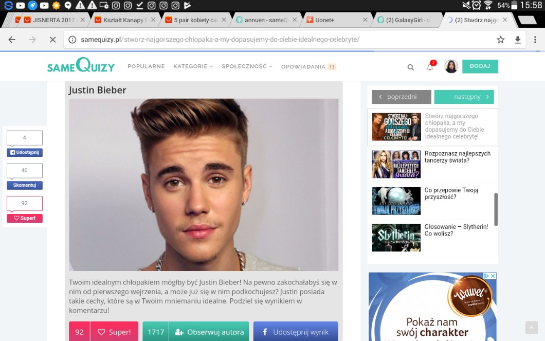The width and height of the screenshot is (545, 341).
Task: Click the search magnifier icon in site header
Action: [x=410, y=67]
